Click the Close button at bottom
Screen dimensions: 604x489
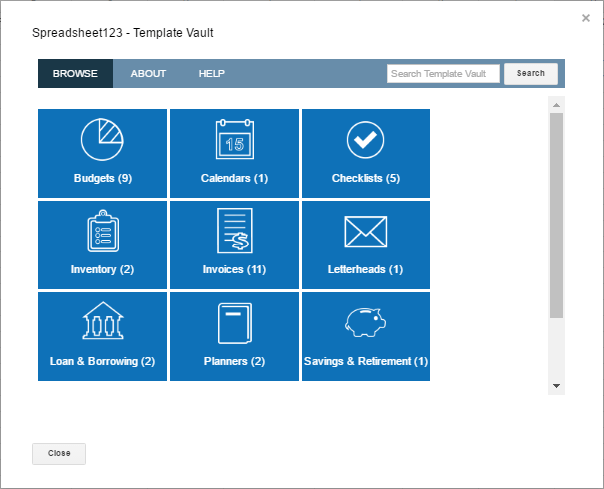59,454
